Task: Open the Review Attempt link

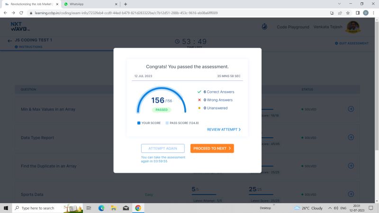Action: coord(224,129)
